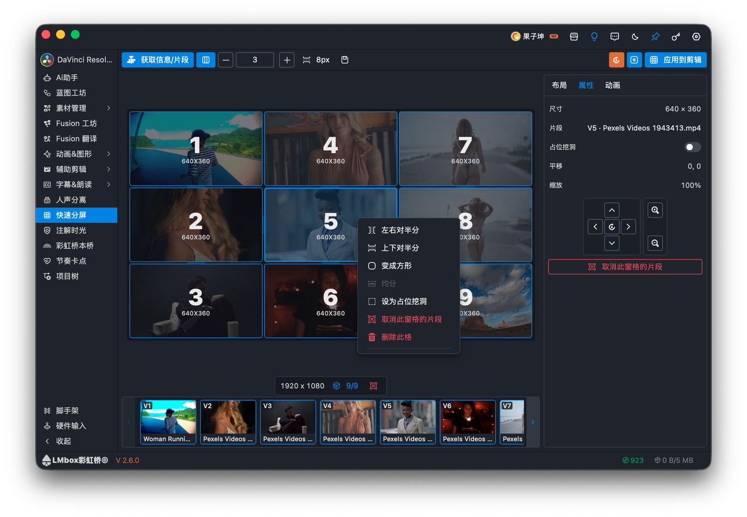Increase grid count with plus button

point(287,60)
